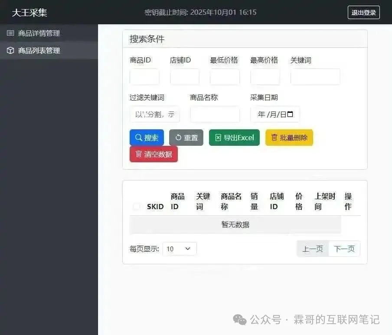The image size is (392, 335).
Task: Open calendar picker icon in 采集日期 field
Action: [290, 115]
